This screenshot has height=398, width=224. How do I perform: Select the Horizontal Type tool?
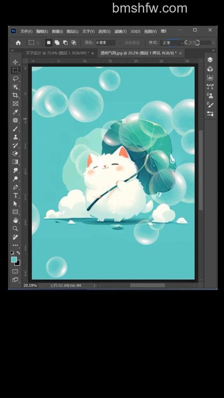[15, 195]
